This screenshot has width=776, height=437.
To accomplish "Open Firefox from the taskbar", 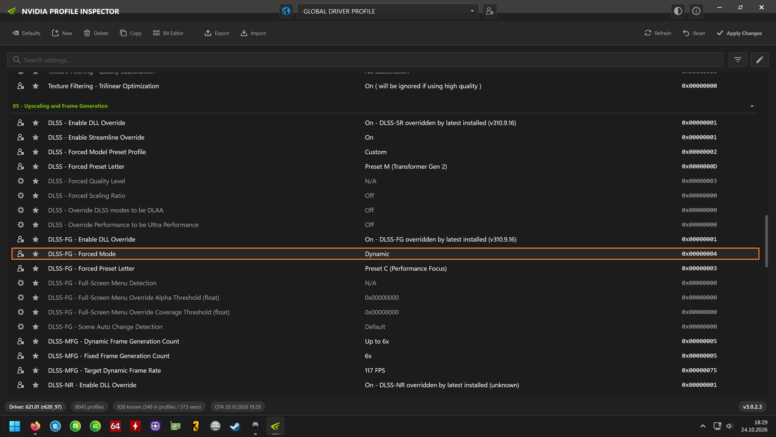I will [35, 426].
